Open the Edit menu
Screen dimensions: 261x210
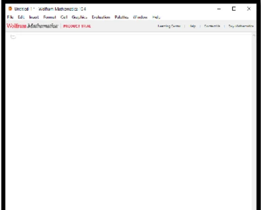(21, 17)
